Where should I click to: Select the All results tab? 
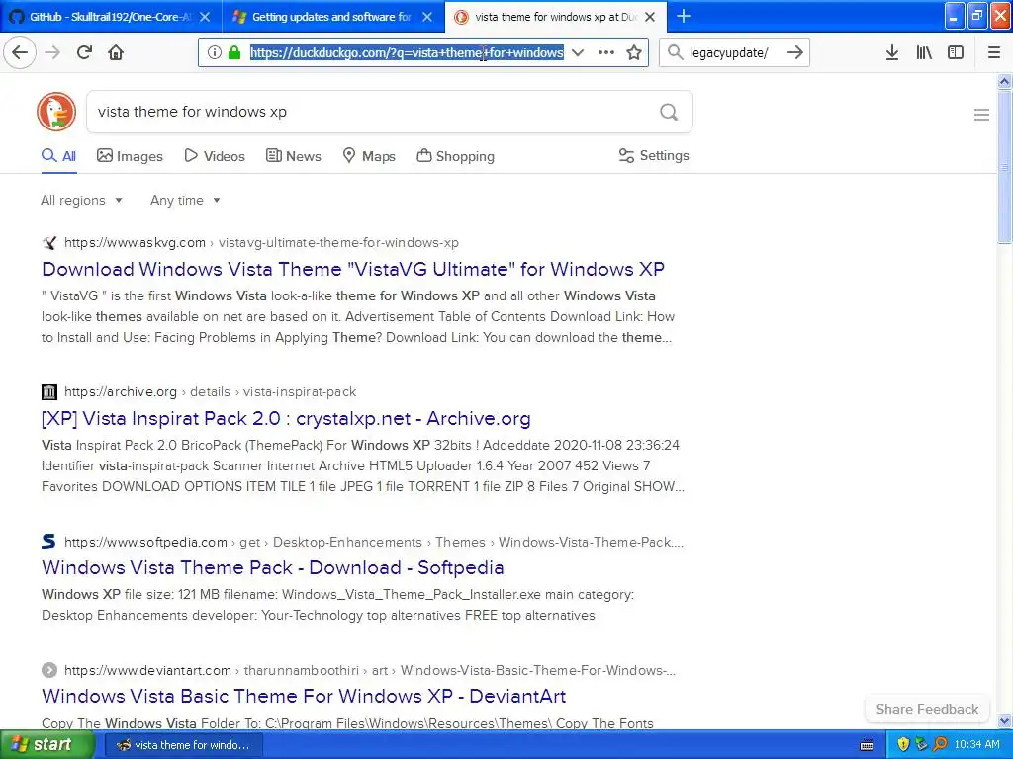pos(58,156)
